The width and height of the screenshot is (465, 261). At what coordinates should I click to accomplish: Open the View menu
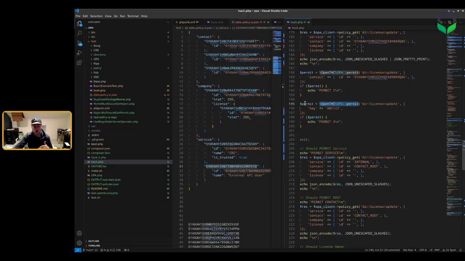[108, 16]
